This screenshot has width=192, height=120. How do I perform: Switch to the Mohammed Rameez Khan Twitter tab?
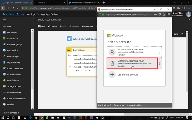84,3
